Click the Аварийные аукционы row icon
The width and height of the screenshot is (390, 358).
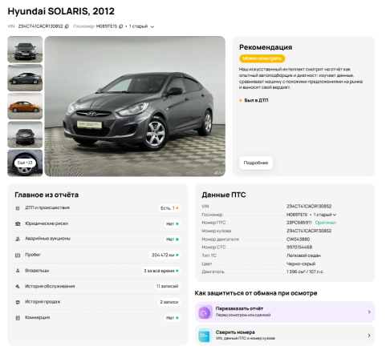(18, 239)
